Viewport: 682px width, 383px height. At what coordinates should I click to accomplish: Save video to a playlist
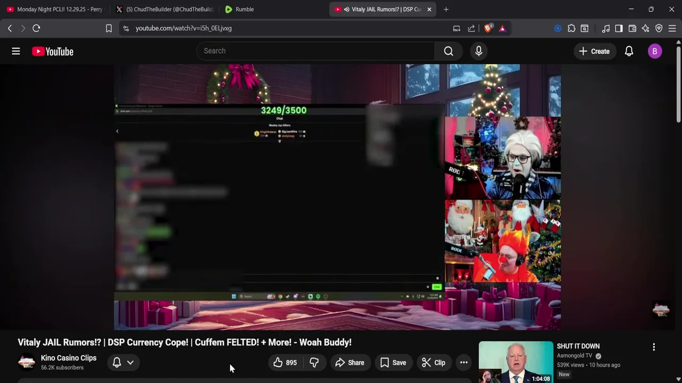(393, 363)
